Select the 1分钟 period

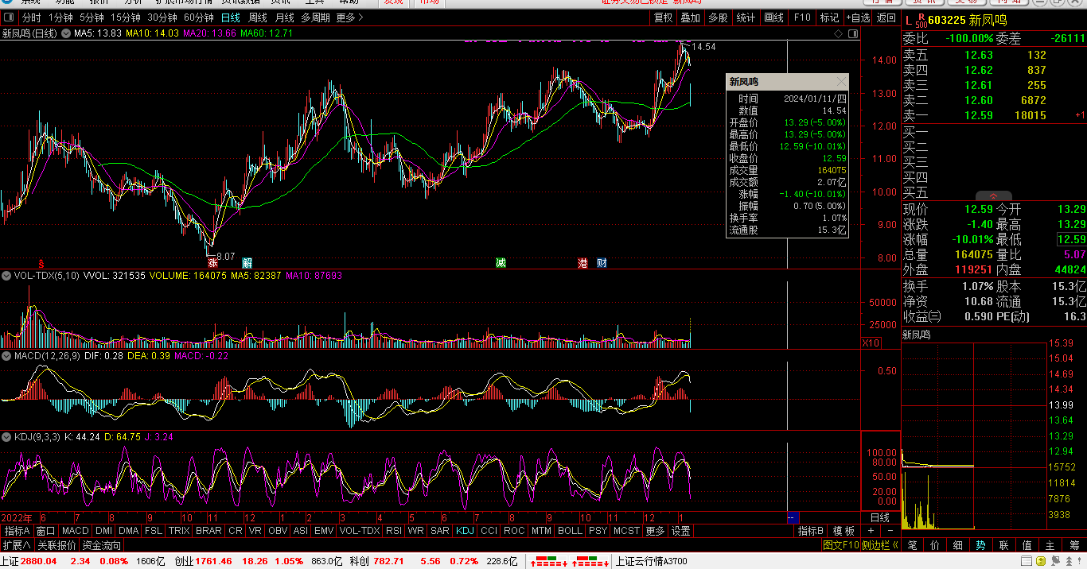61,17
